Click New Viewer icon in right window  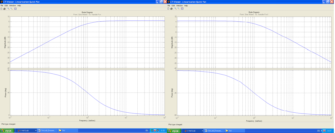tap(168, 9)
